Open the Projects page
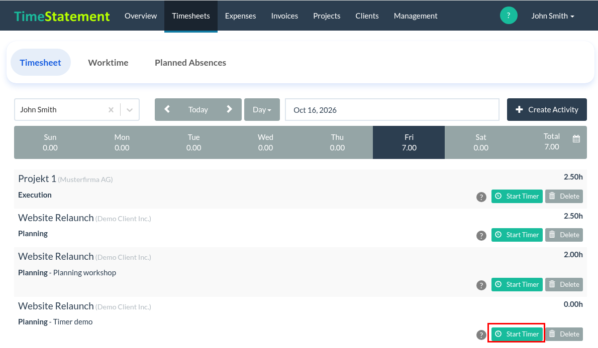The width and height of the screenshot is (598, 348). (x=327, y=16)
